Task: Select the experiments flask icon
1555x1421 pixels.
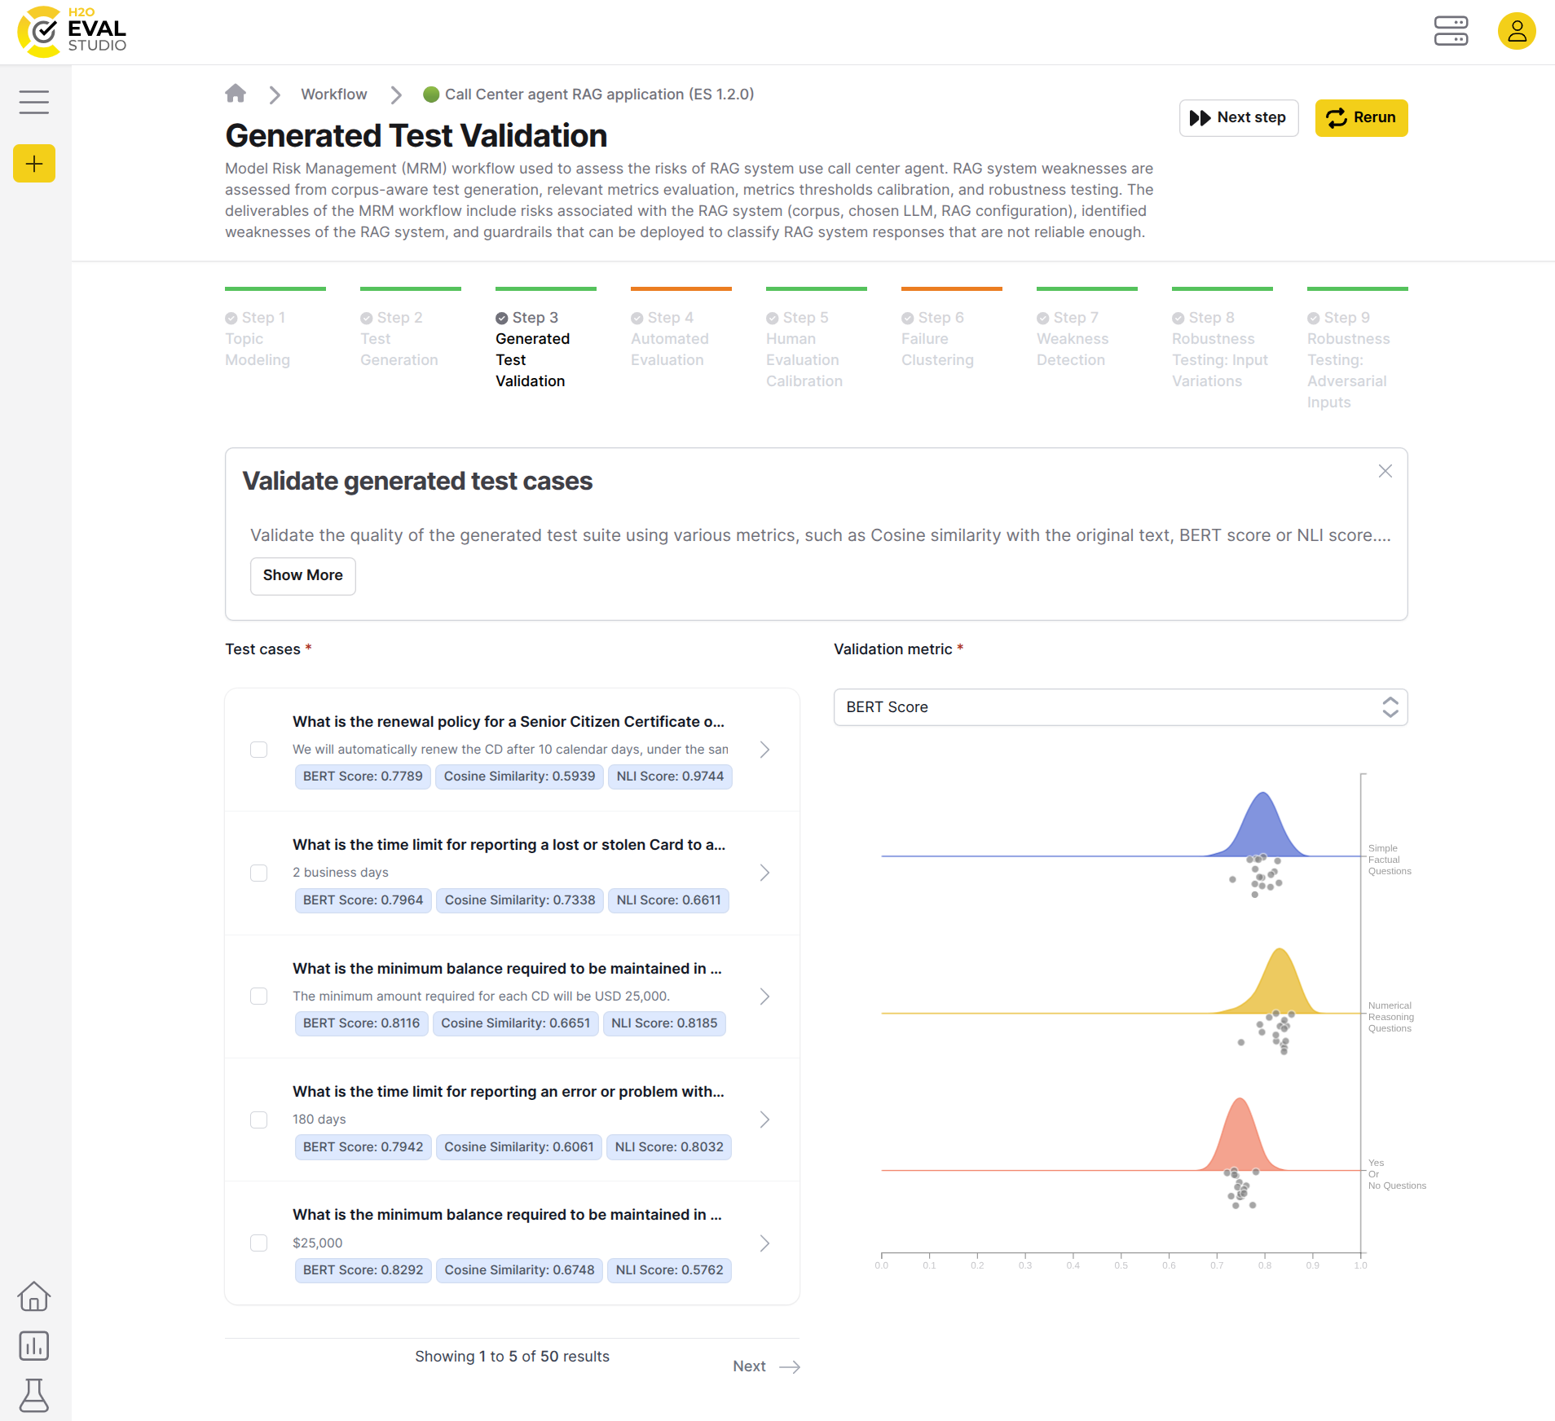Action: pyautogui.click(x=34, y=1395)
